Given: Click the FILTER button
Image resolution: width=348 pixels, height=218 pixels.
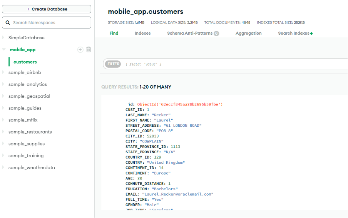Looking at the screenshot, I should 113,64.
